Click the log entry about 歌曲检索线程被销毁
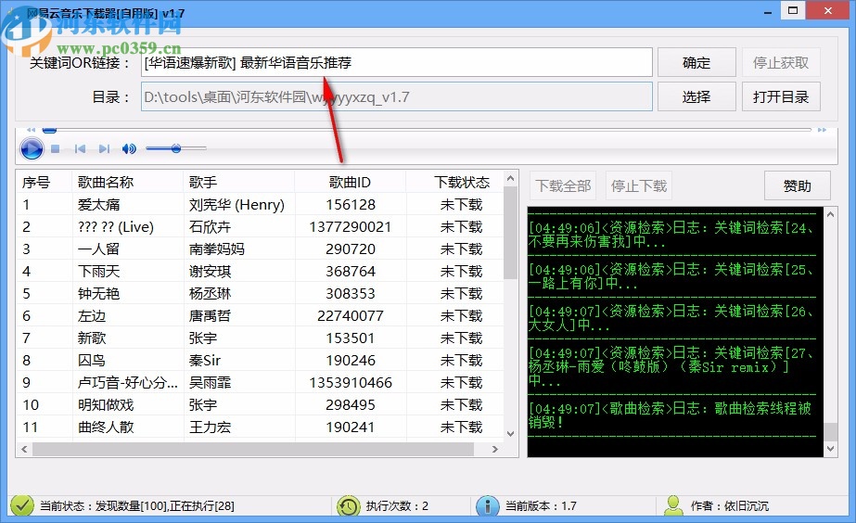 point(670,415)
